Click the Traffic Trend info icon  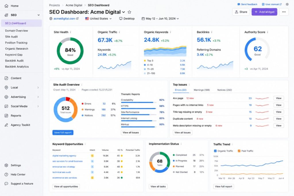[232, 144]
